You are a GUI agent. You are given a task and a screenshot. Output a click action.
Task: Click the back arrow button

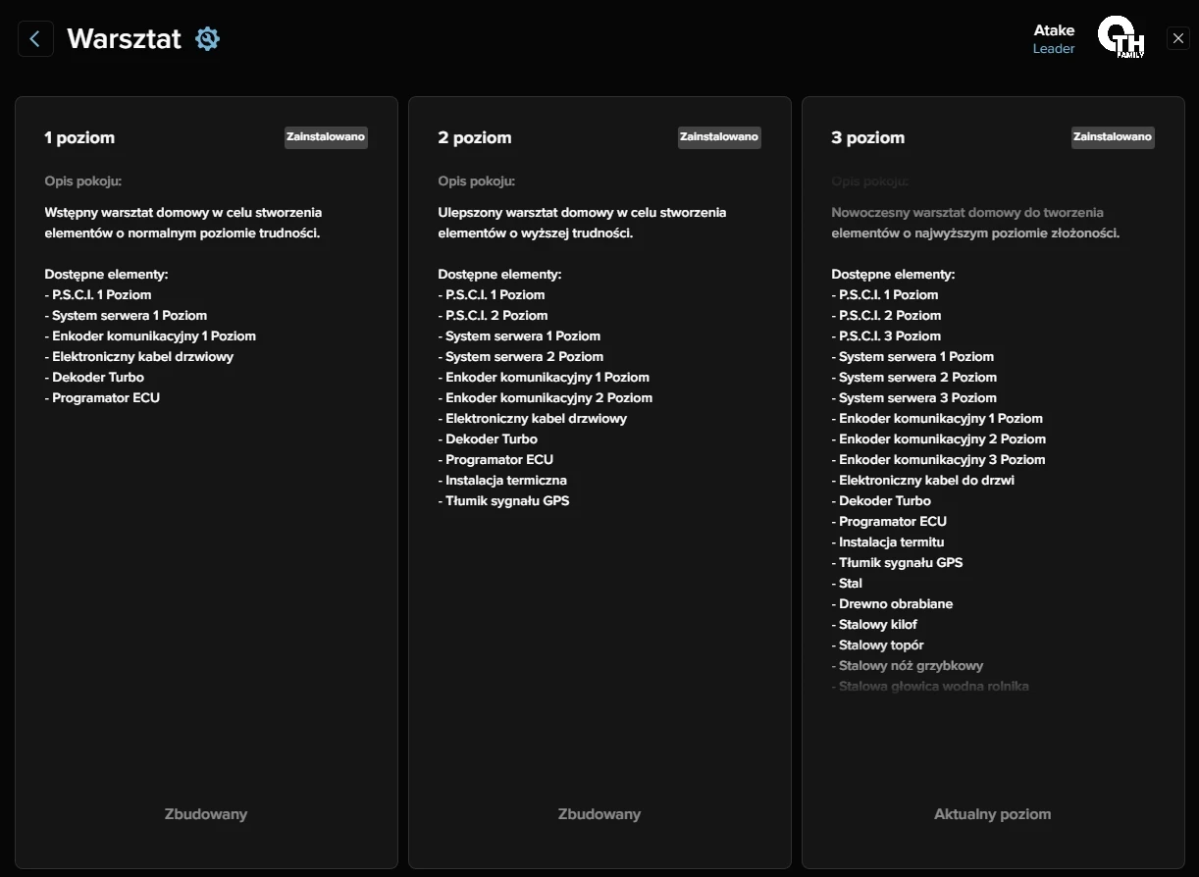(x=35, y=39)
